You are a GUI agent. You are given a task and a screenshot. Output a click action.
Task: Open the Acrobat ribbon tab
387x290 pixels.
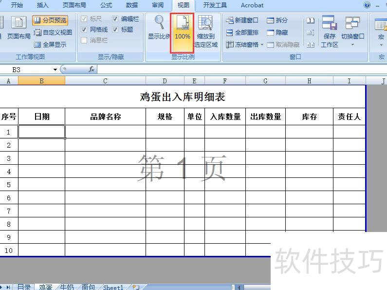tap(252, 5)
